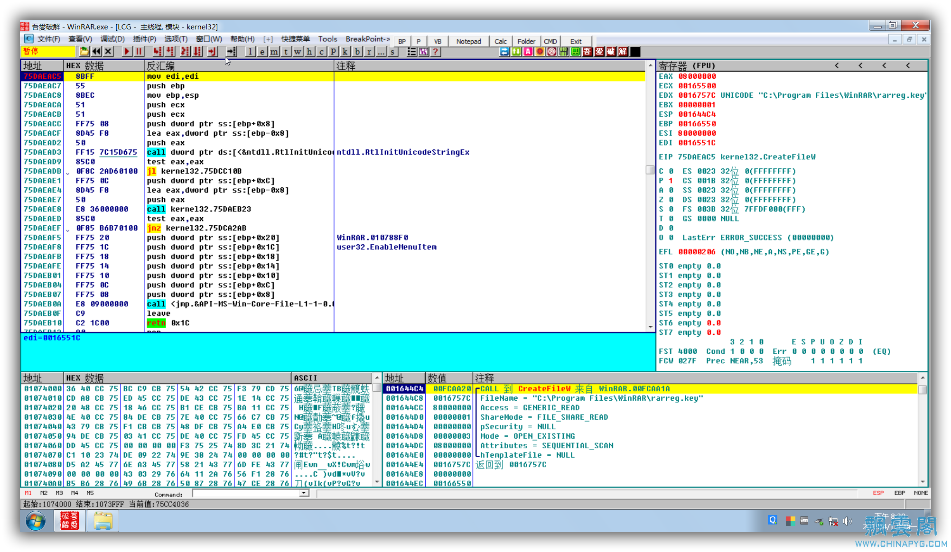951x552 pixels.
Task: Run the program with the red play icon
Action: [127, 52]
